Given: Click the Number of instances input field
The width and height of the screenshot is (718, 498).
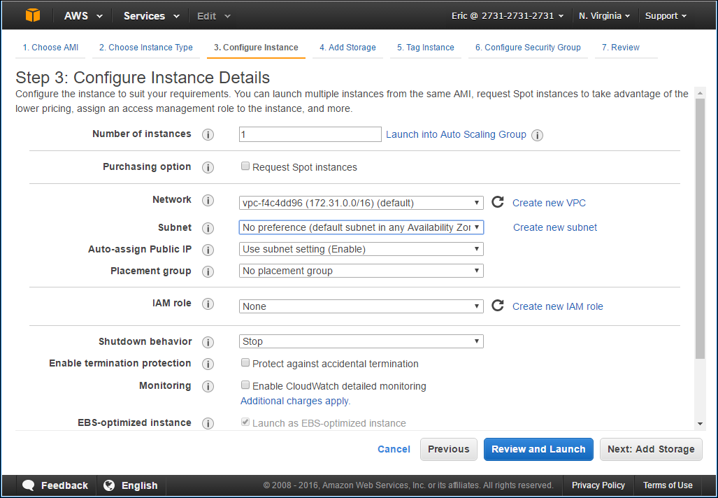Looking at the screenshot, I should tap(310, 134).
